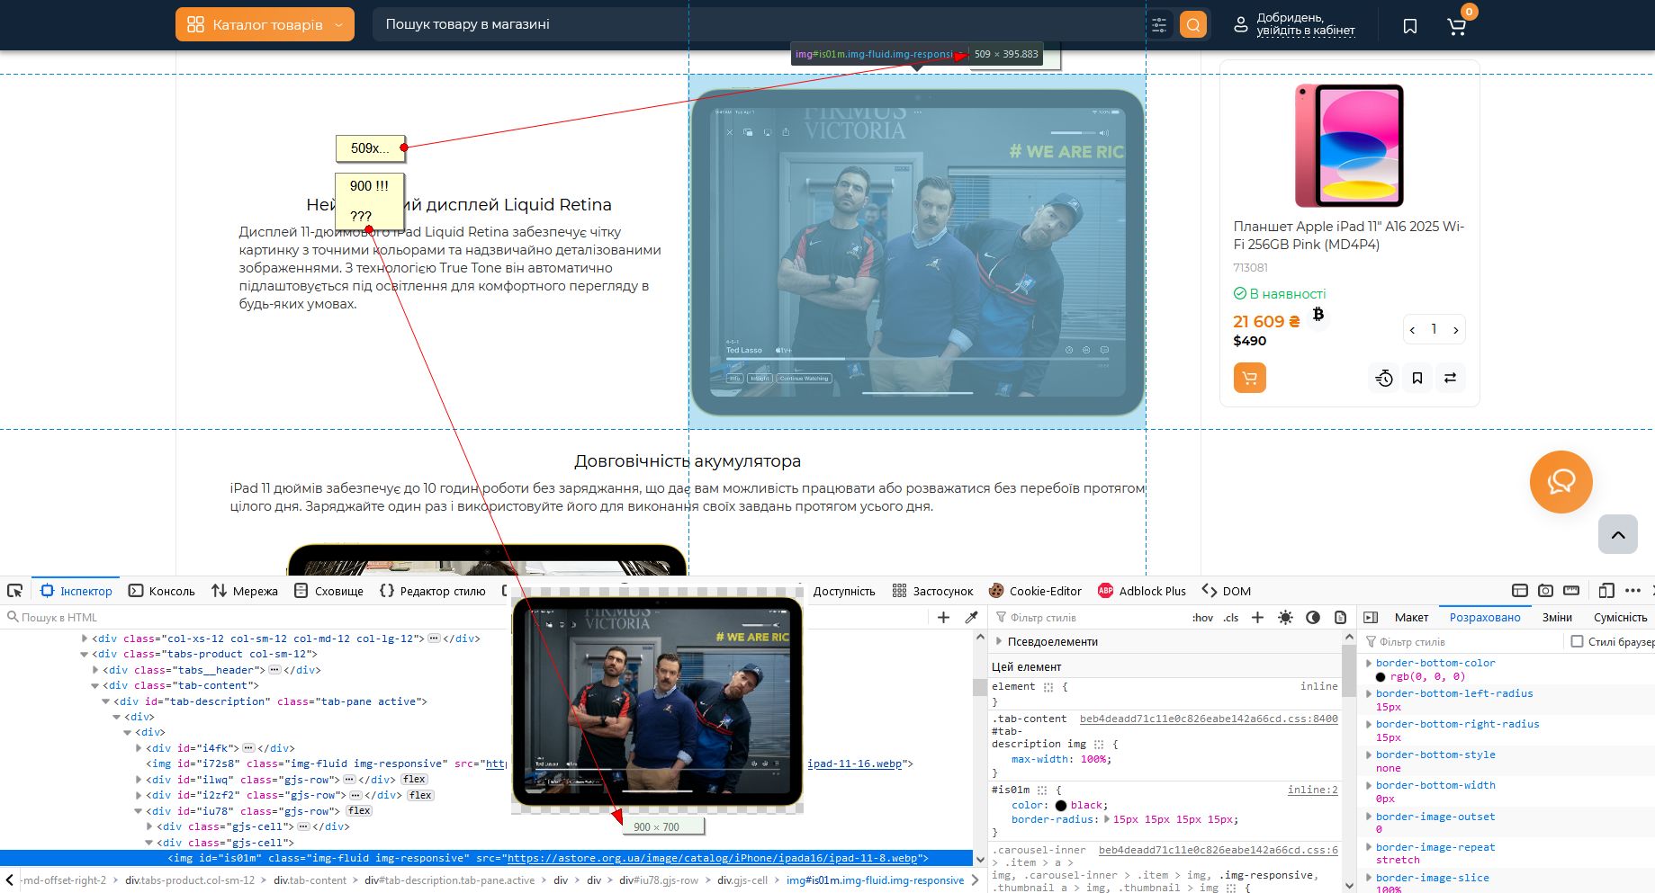This screenshot has width=1655, height=893.
Task: Click the Пошук в HTML search field
Action: (463, 617)
